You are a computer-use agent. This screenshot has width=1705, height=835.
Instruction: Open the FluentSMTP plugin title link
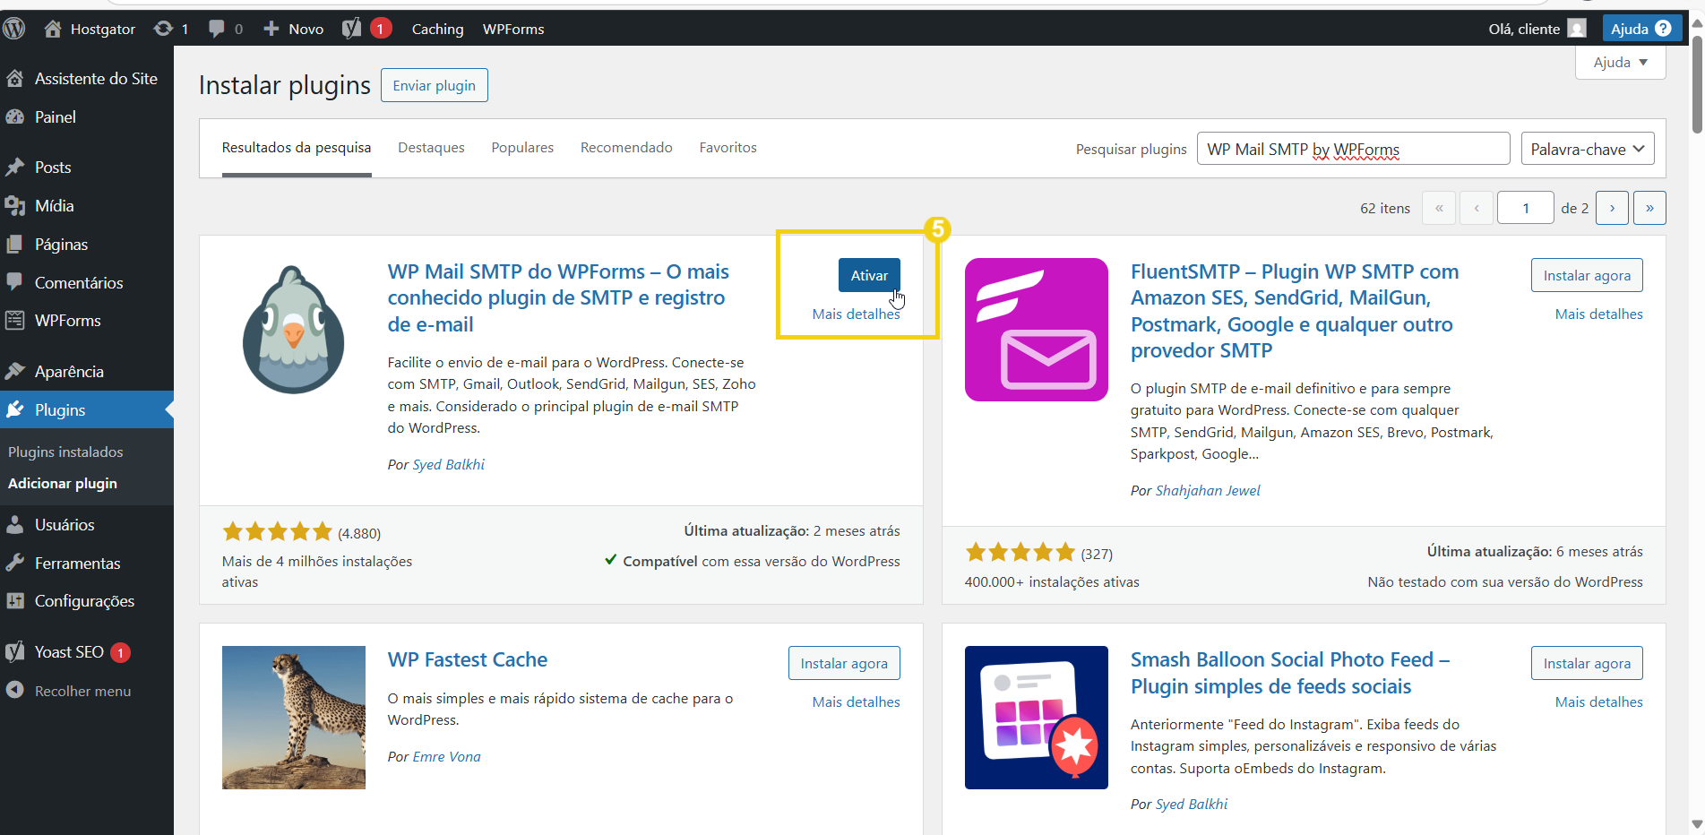click(1295, 311)
